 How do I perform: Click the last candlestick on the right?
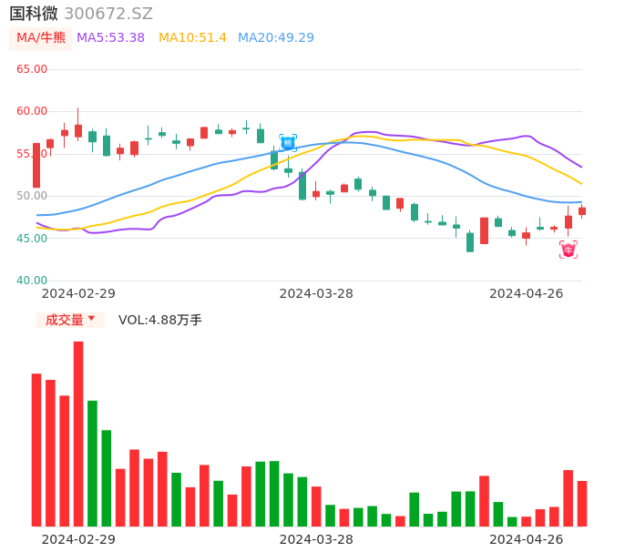pos(582,211)
